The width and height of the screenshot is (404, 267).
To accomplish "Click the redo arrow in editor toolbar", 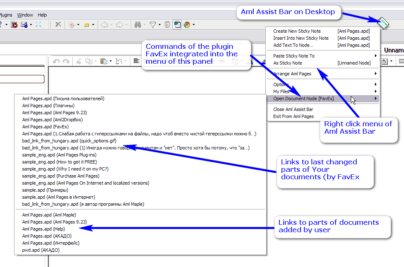I will [x=66, y=61].
